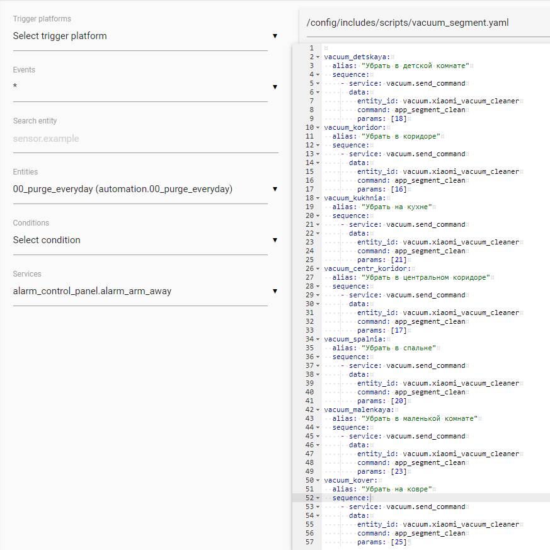Click params value [21] on line 25
Screen dimensions: 550x550
(x=399, y=260)
